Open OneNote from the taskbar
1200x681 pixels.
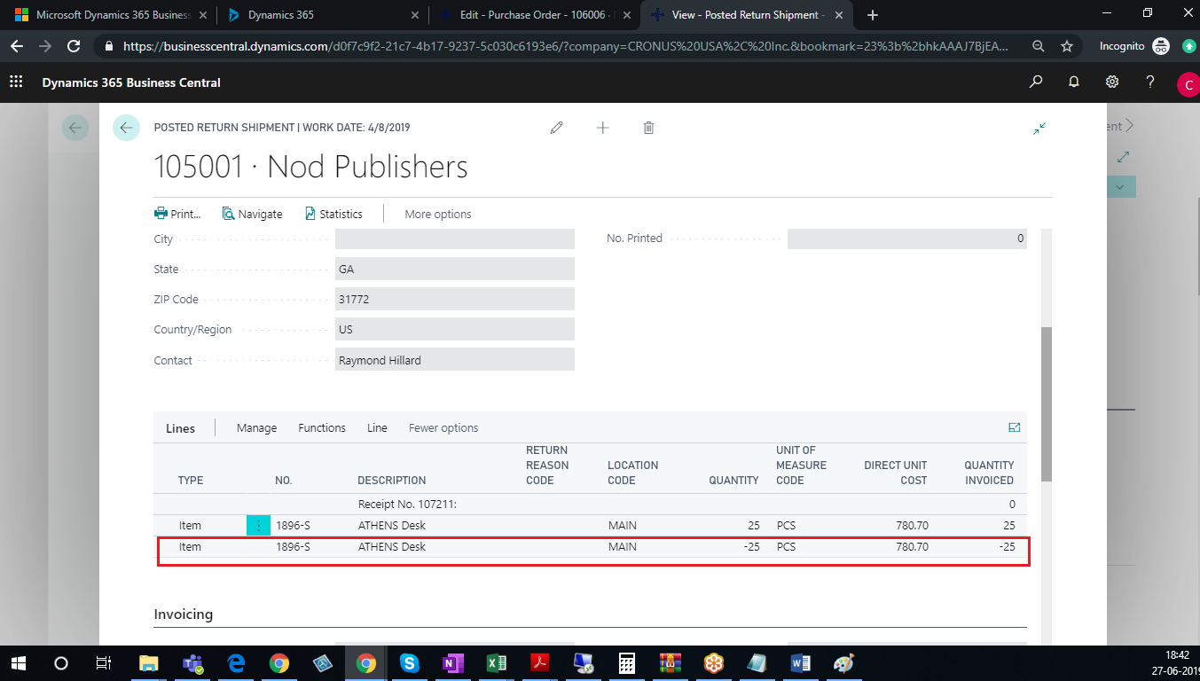point(453,663)
